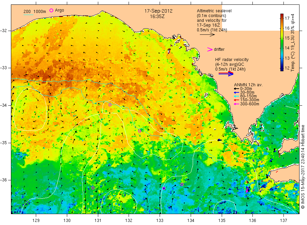
Task: Click Argo float marker near 34°S 131.4°E
Action: [x=110, y=105]
